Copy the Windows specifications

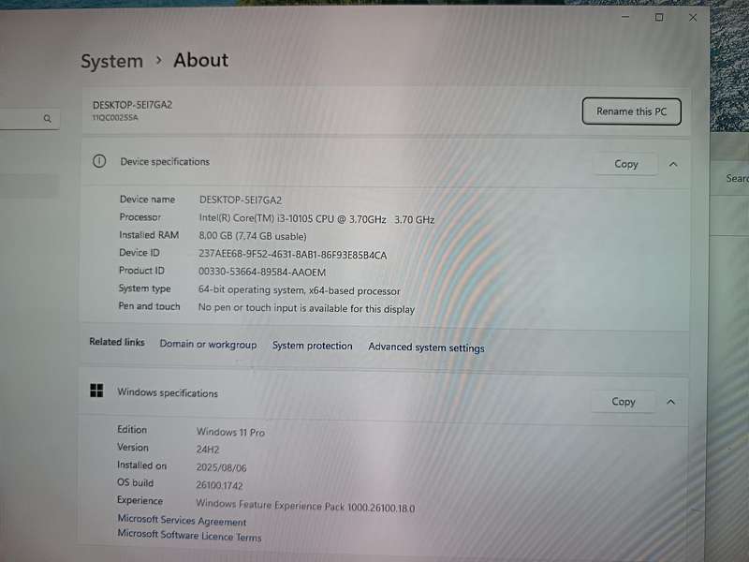pos(624,402)
